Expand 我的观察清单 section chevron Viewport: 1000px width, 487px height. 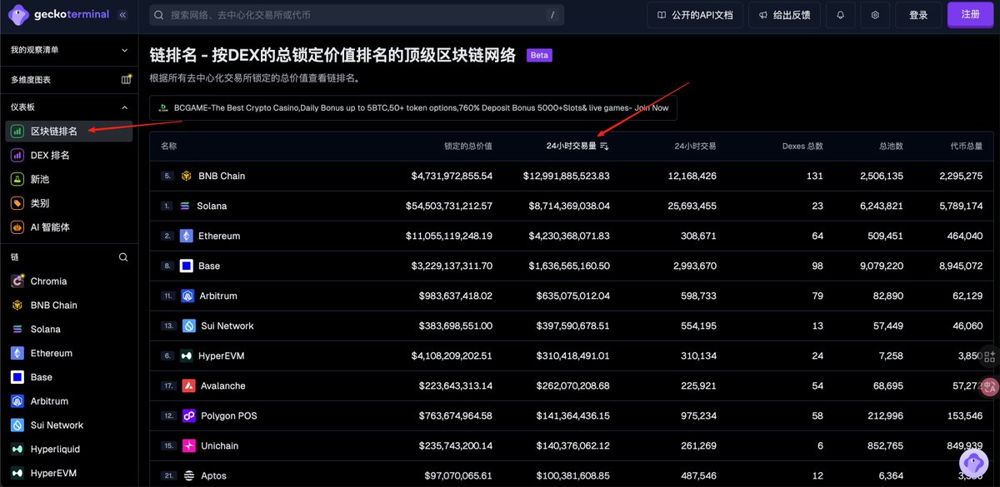(x=125, y=50)
